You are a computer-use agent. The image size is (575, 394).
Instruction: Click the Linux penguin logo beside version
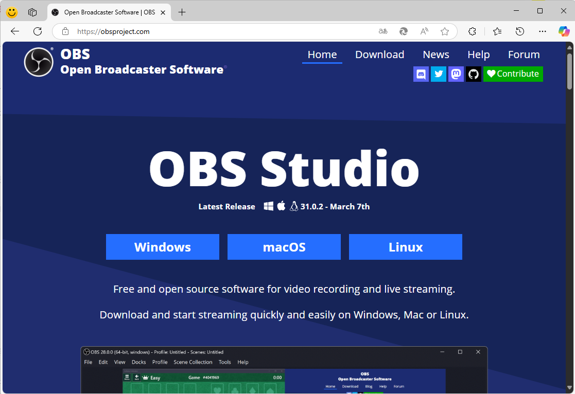(x=294, y=206)
